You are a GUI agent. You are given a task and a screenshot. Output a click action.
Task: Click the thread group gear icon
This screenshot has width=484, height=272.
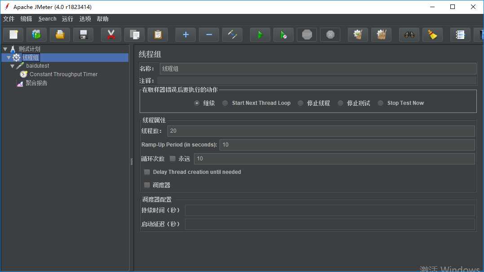pyautogui.click(x=16, y=57)
